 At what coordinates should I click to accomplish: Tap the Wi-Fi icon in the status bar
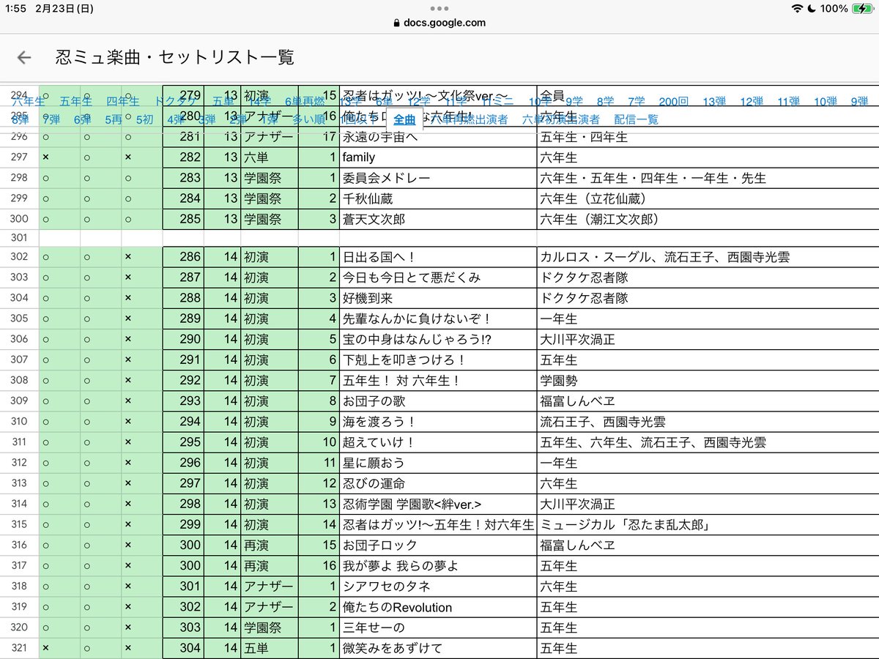(797, 9)
